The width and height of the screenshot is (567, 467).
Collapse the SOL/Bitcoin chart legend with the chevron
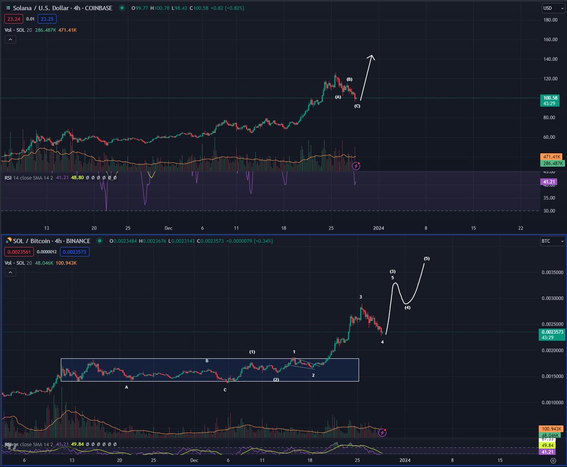coord(10,272)
